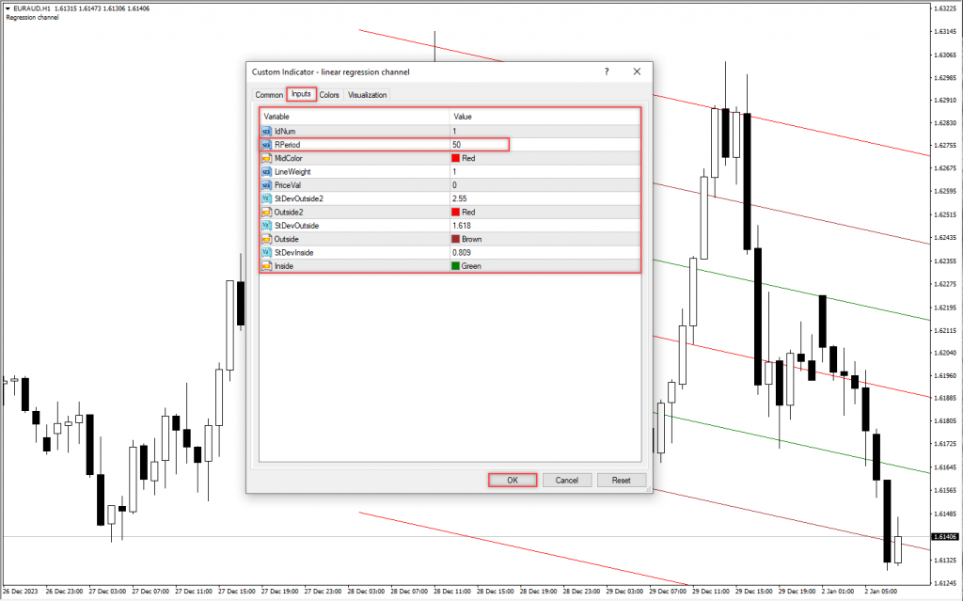Screen dimensions: 963x601
Task: Click the MidColor color-type icon
Action: (x=267, y=158)
